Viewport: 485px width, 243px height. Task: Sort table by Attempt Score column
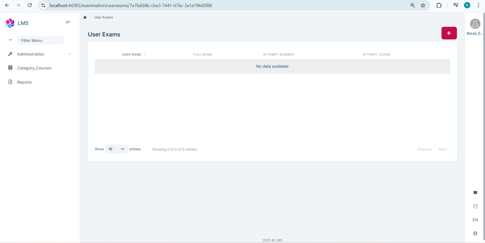click(x=376, y=55)
